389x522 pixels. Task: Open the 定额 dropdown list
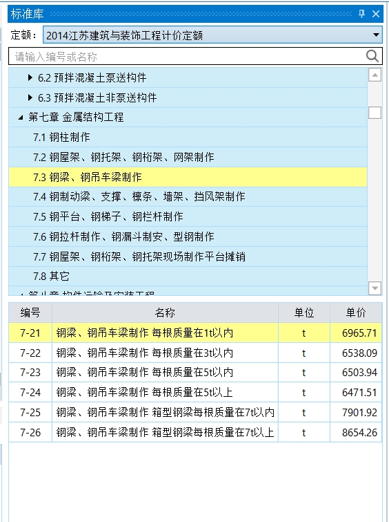coord(376,35)
